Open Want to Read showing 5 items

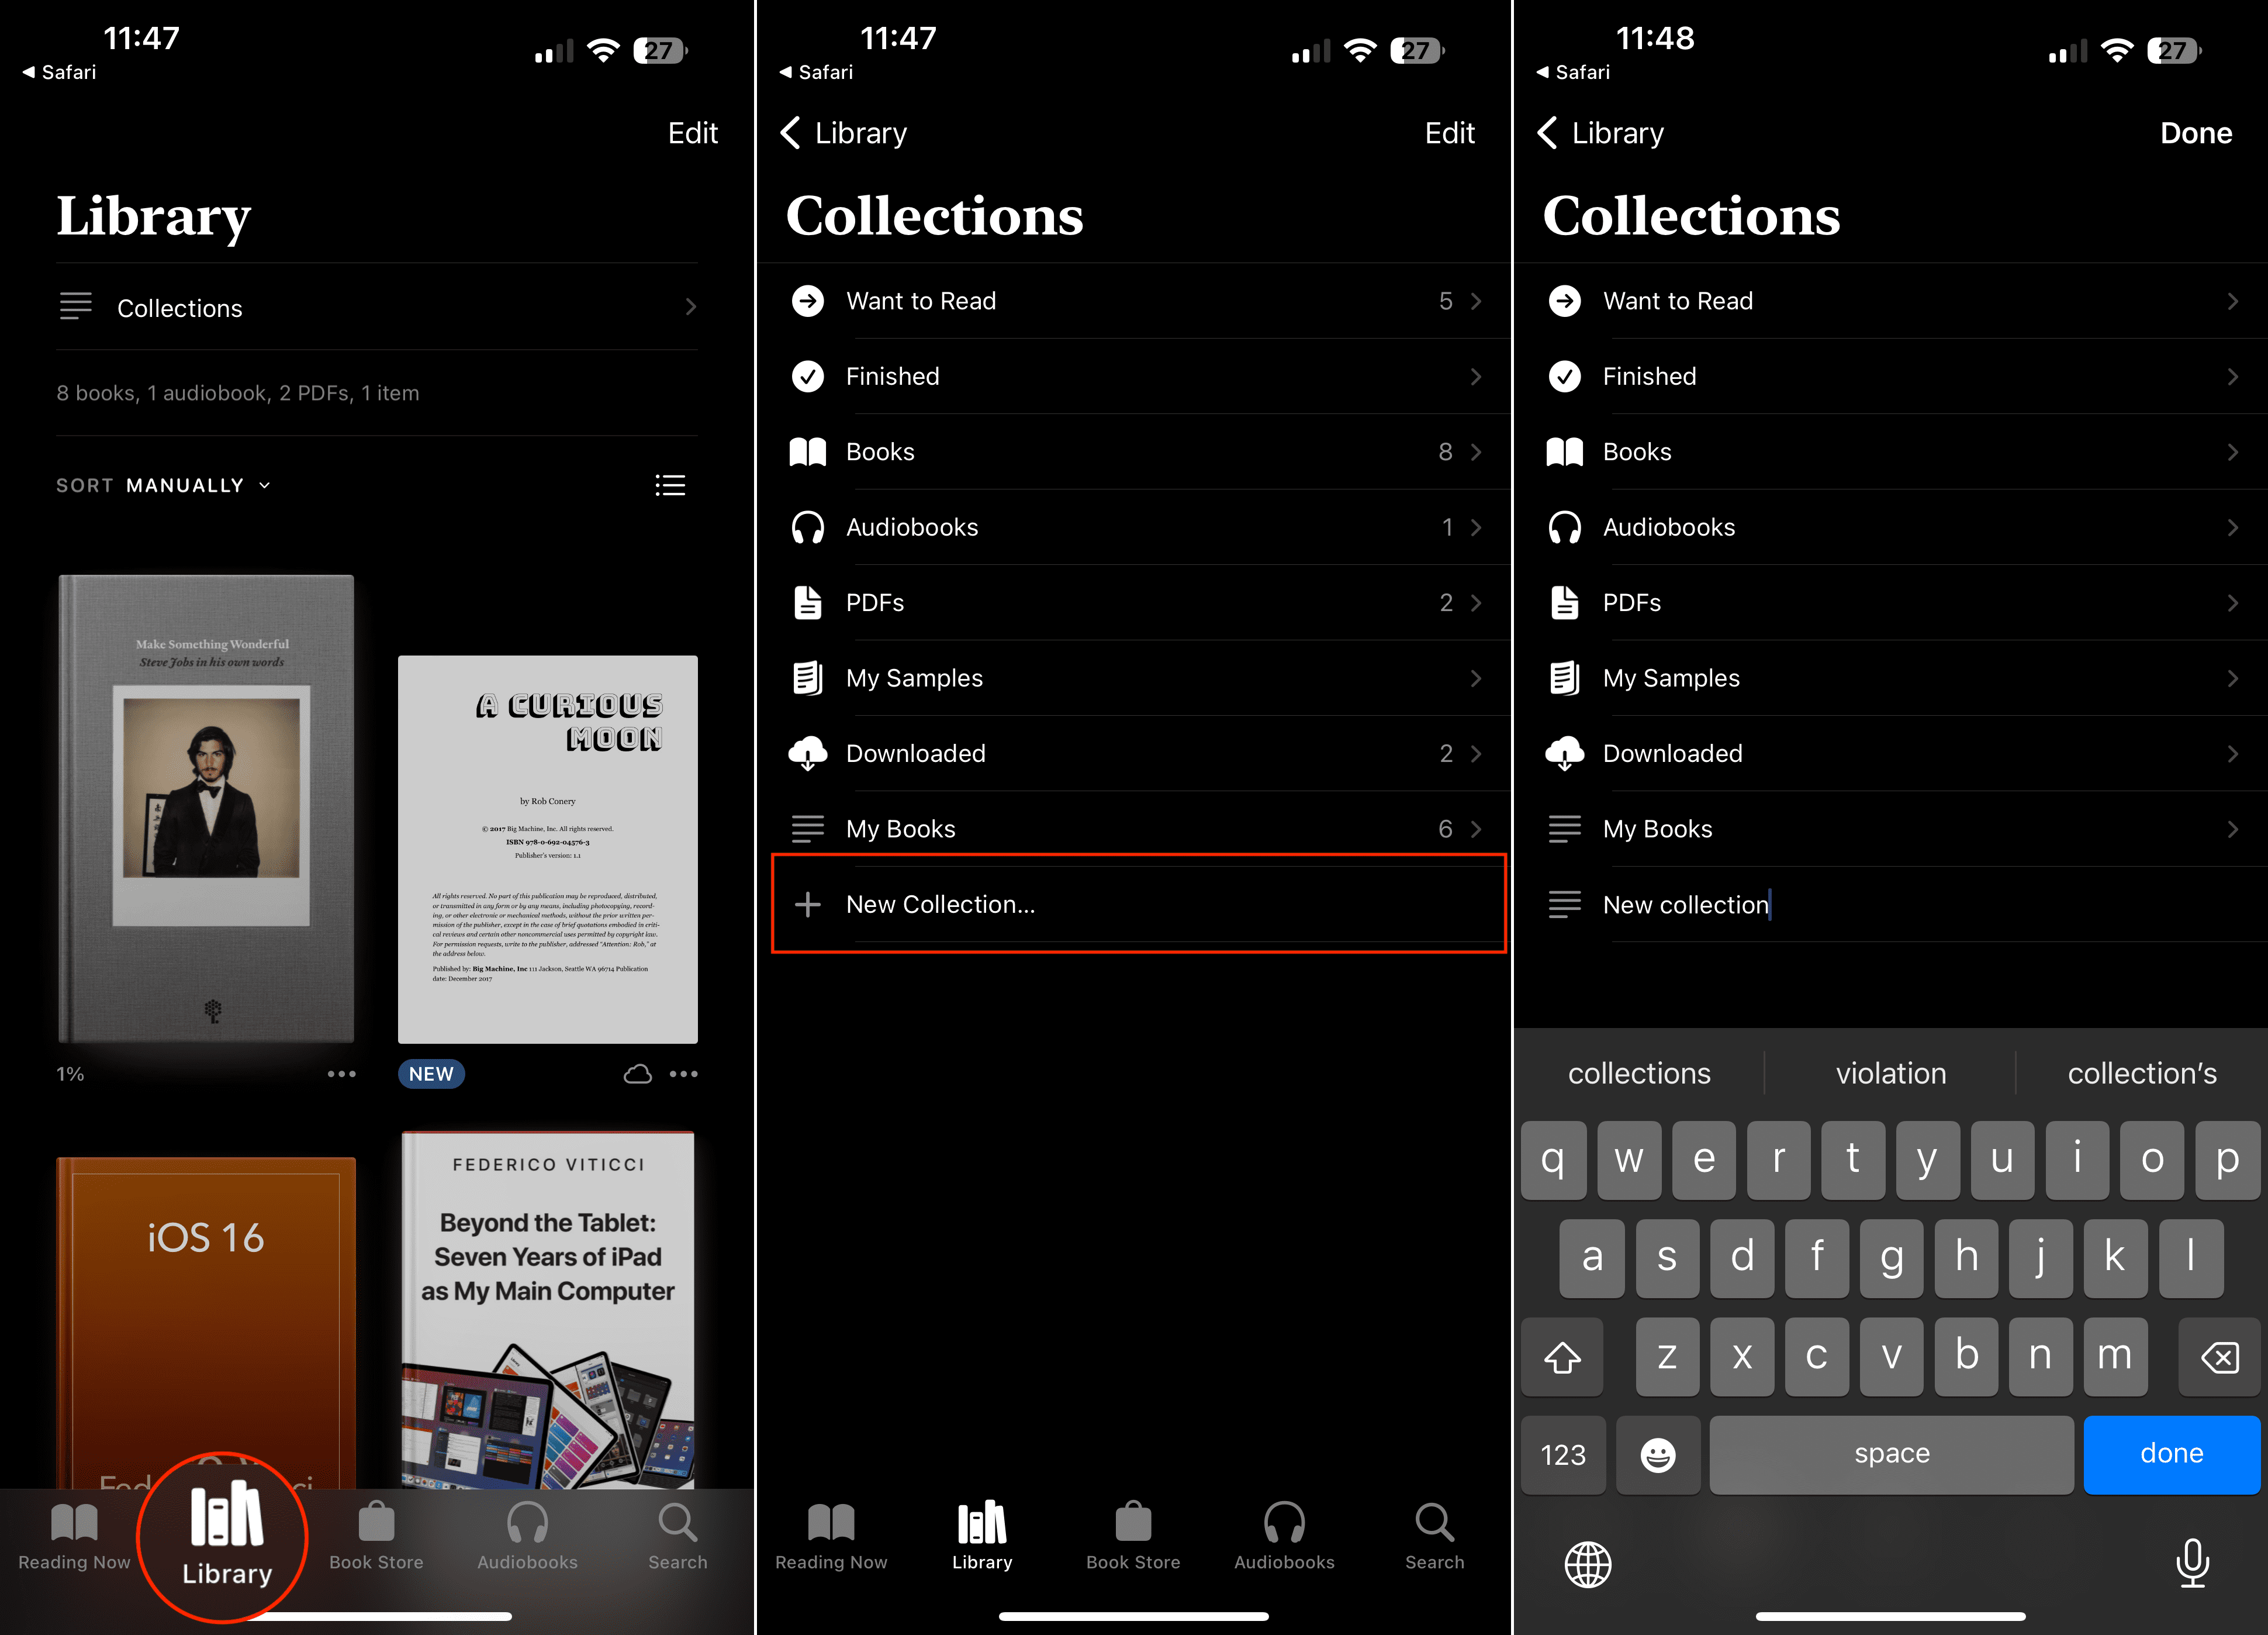click(x=1134, y=301)
